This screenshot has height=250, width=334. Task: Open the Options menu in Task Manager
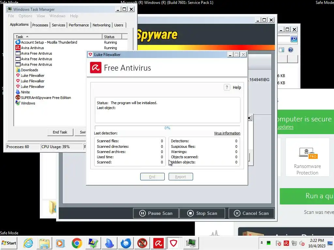tap(25, 16)
